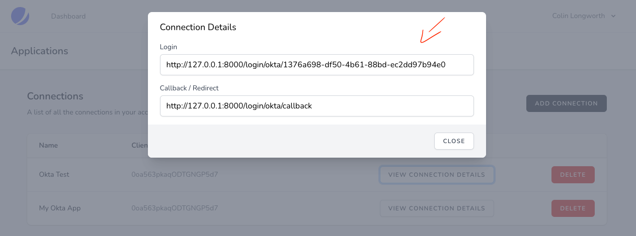Select the Okta Test connection name

click(54, 175)
